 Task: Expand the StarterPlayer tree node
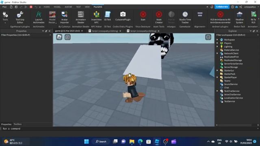coord(217,77)
